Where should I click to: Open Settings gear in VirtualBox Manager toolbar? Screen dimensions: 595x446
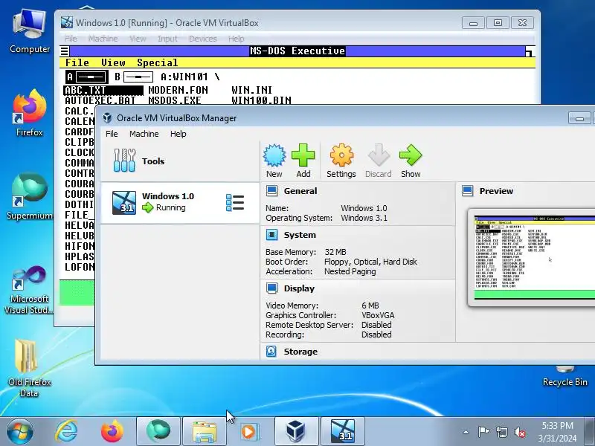pyautogui.click(x=341, y=155)
